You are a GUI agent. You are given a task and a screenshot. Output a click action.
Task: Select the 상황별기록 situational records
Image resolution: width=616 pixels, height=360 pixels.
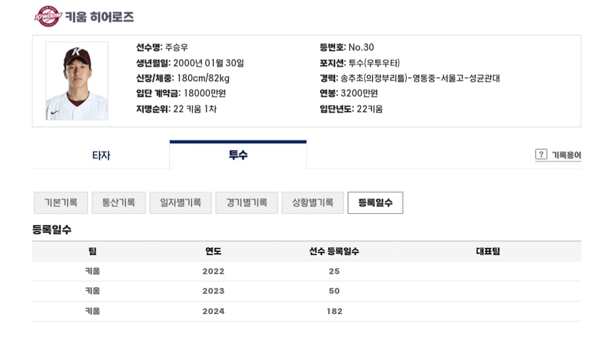[x=313, y=203]
